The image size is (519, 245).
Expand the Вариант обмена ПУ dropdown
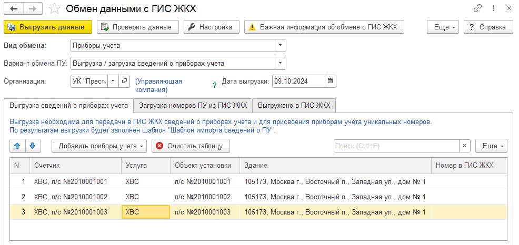(281, 64)
